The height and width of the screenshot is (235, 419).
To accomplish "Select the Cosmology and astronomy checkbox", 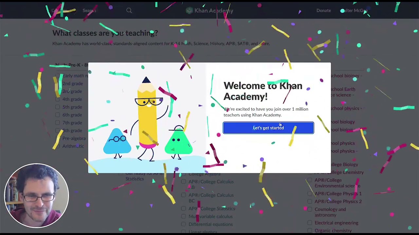I will 310,209.
